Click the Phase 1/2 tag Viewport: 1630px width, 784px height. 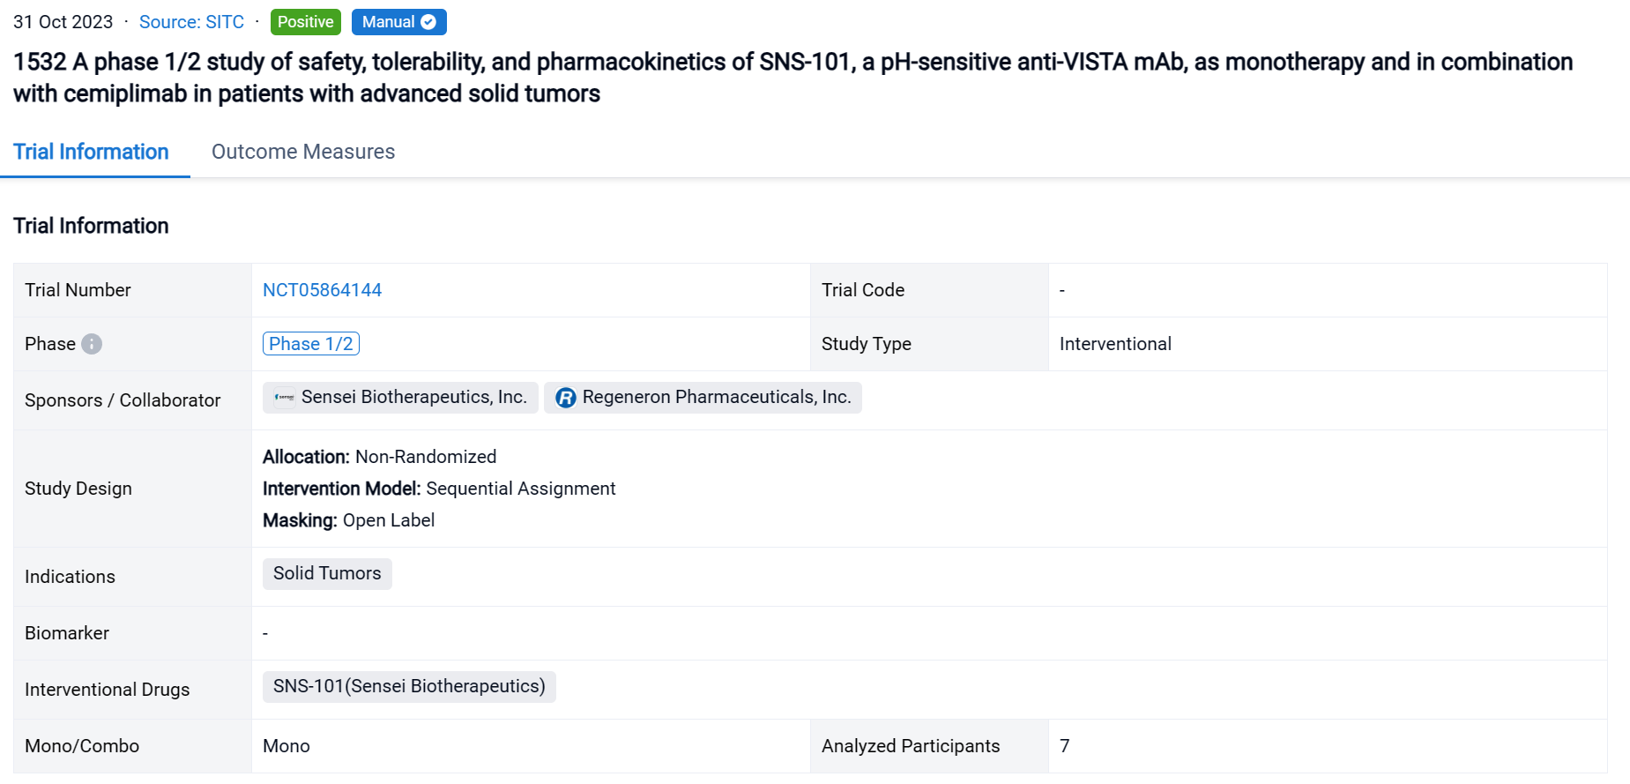[310, 344]
